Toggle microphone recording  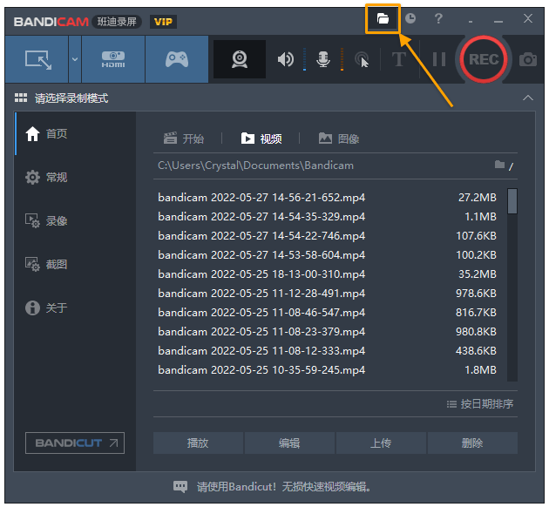click(322, 59)
